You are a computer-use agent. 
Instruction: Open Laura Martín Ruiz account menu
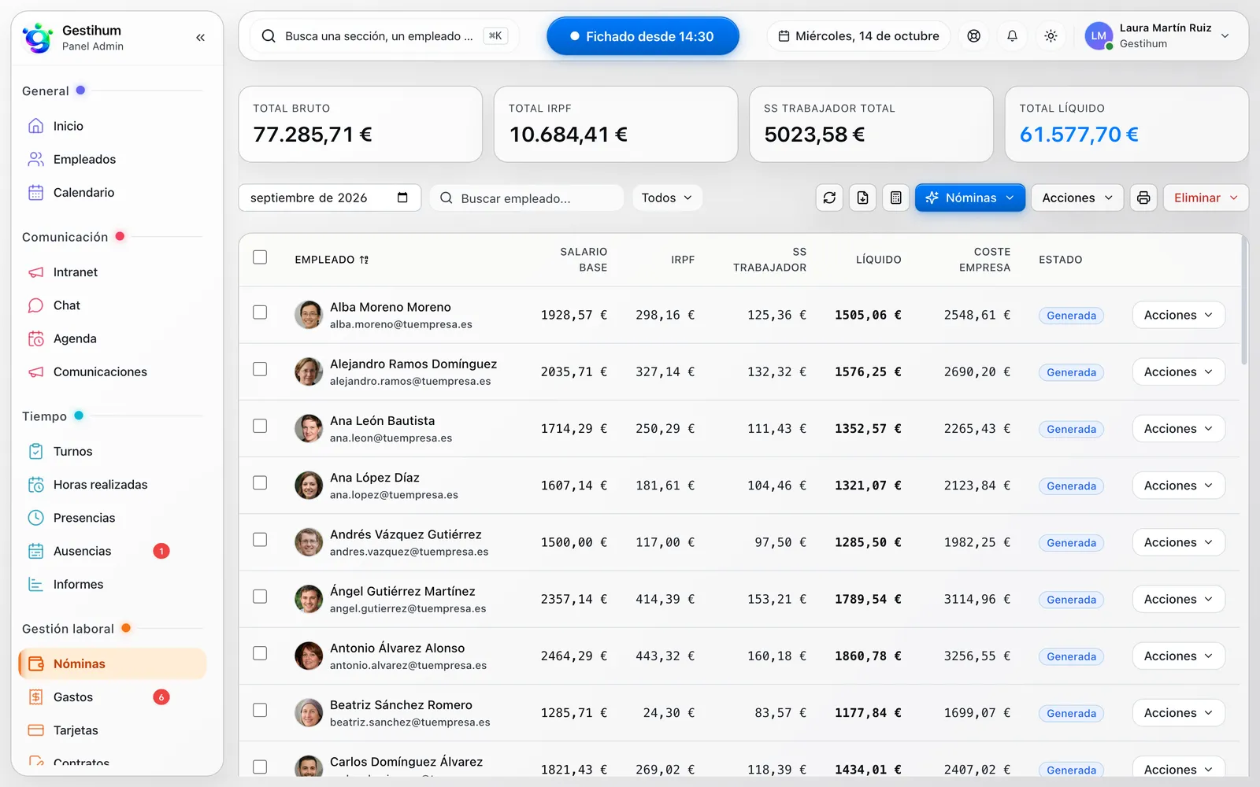coord(1158,36)
